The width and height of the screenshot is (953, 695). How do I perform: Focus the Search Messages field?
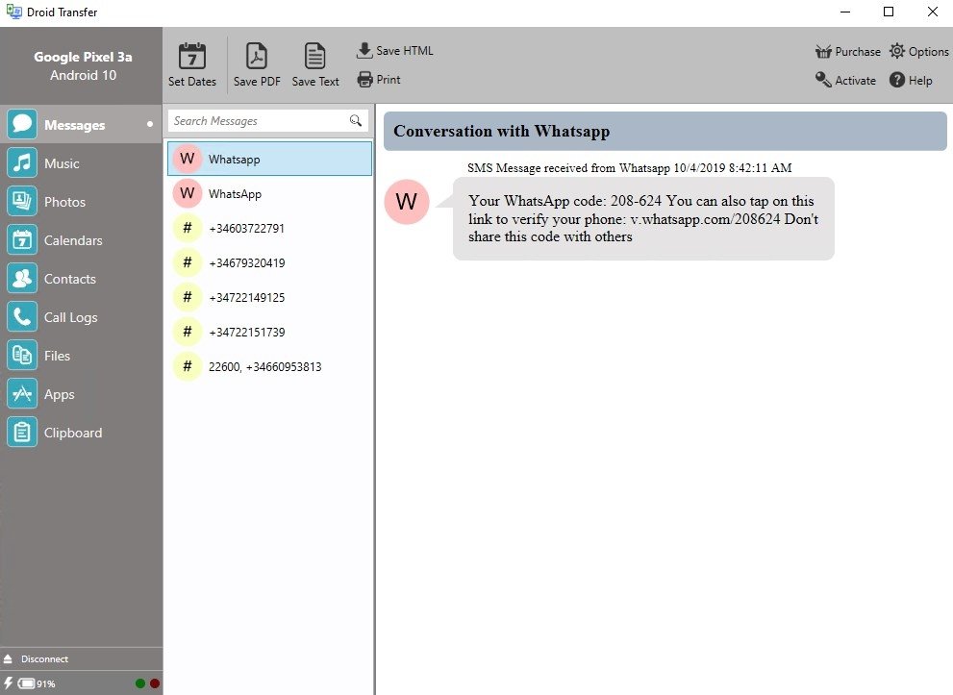(268, 121)
